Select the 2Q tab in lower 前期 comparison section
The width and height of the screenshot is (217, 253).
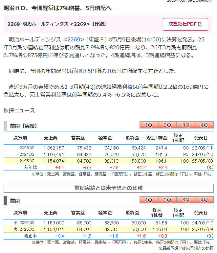(x=167, y=200)
